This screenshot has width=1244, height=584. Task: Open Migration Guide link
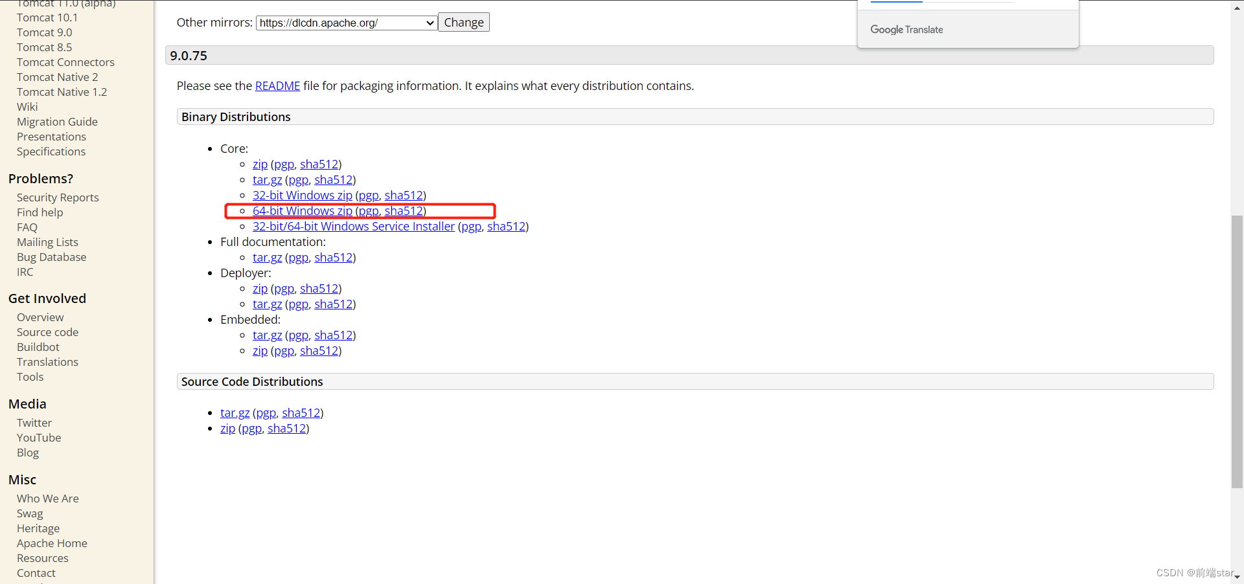pos(57,122)
